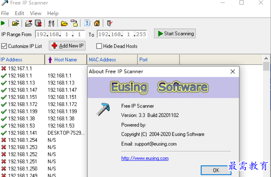Open the load IP list folder icon

click(x=15, y=23)
